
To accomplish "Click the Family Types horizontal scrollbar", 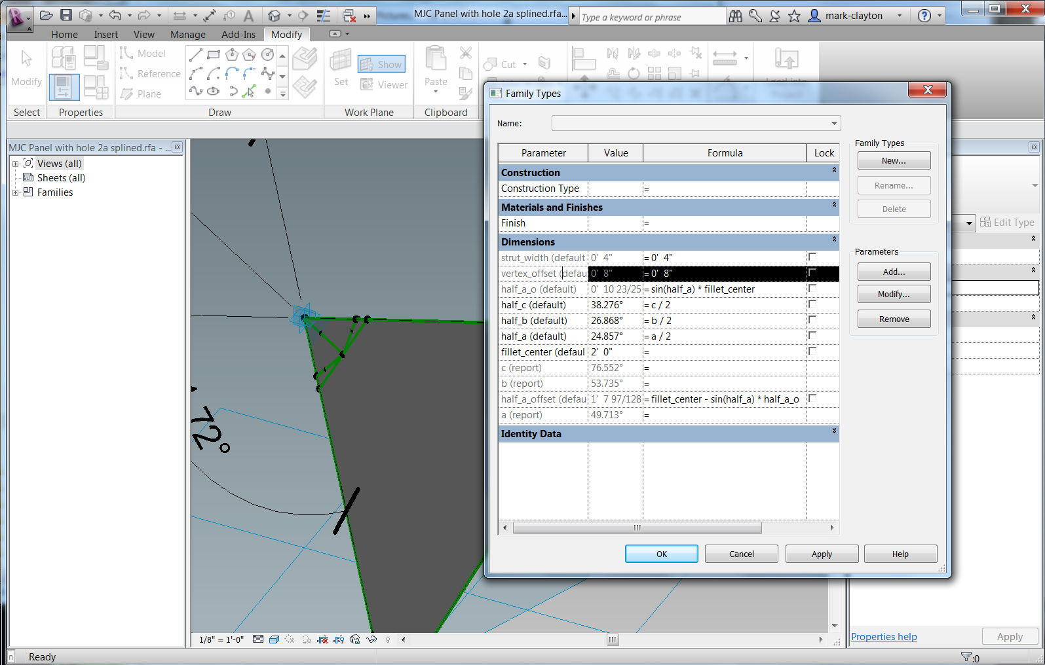I will [x=637, y=528].
